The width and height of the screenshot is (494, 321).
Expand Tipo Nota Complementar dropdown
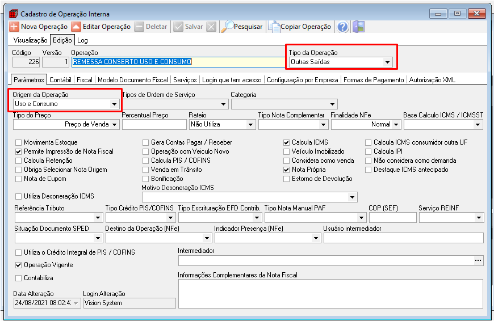(x=323, y=125)
